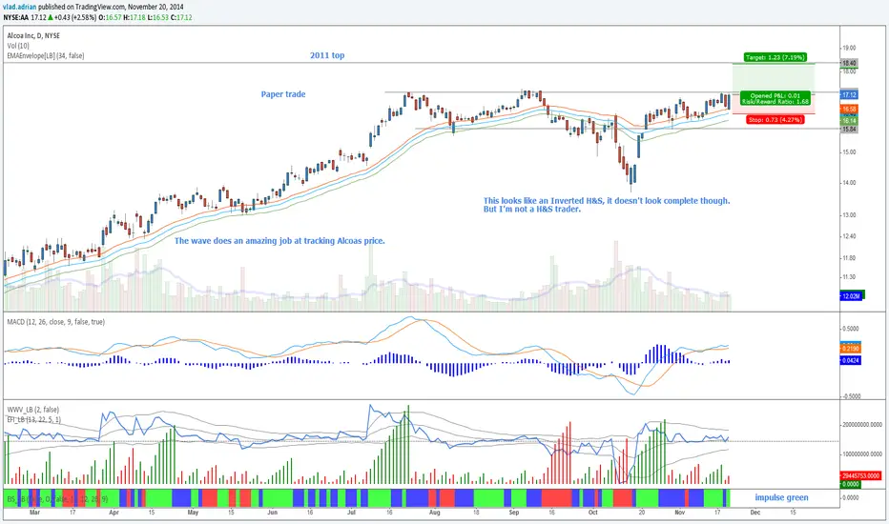Click the green Target: 1.23 (7.19%) label

click(x=775, y=57)
